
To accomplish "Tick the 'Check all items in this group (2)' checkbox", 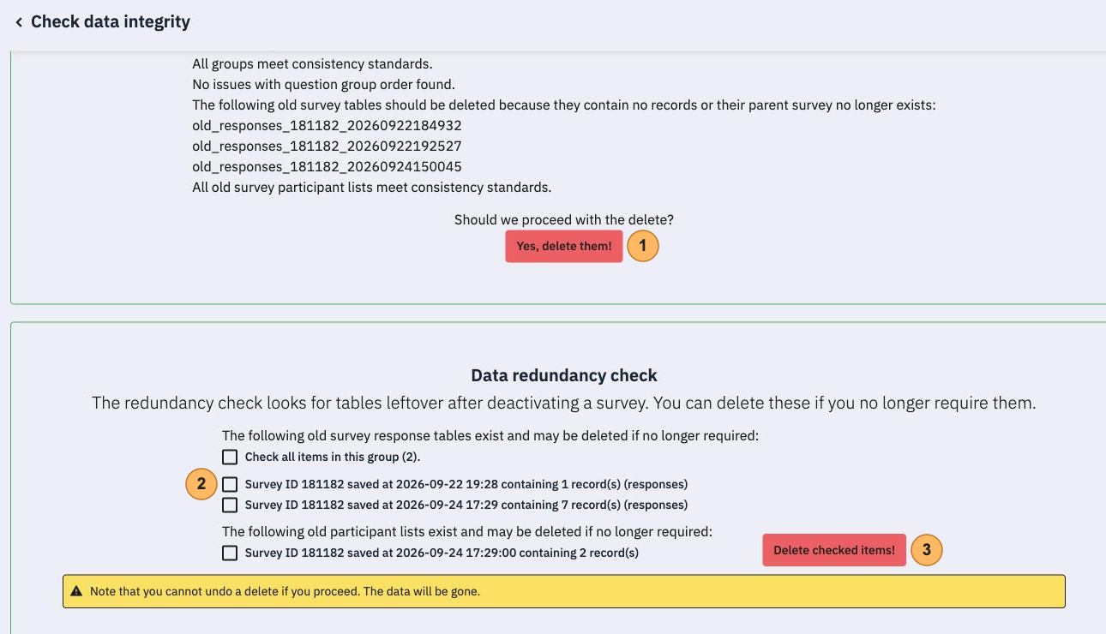I will (230, 457).
